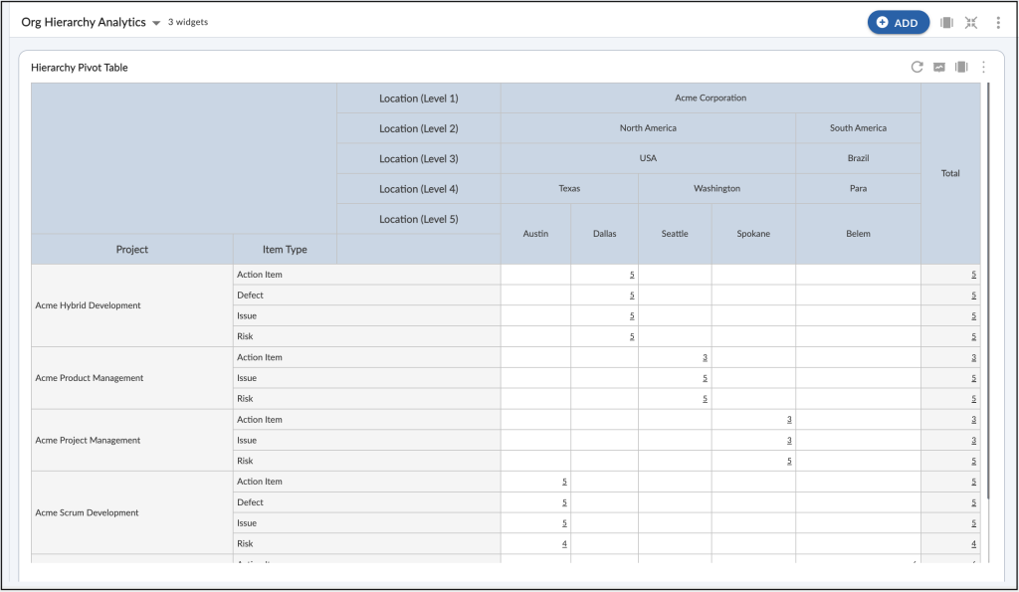This screenshot has height=592, width=1019.
Task: Click the Hierarchy Pivot Table widget title
Action: point(80,68)
